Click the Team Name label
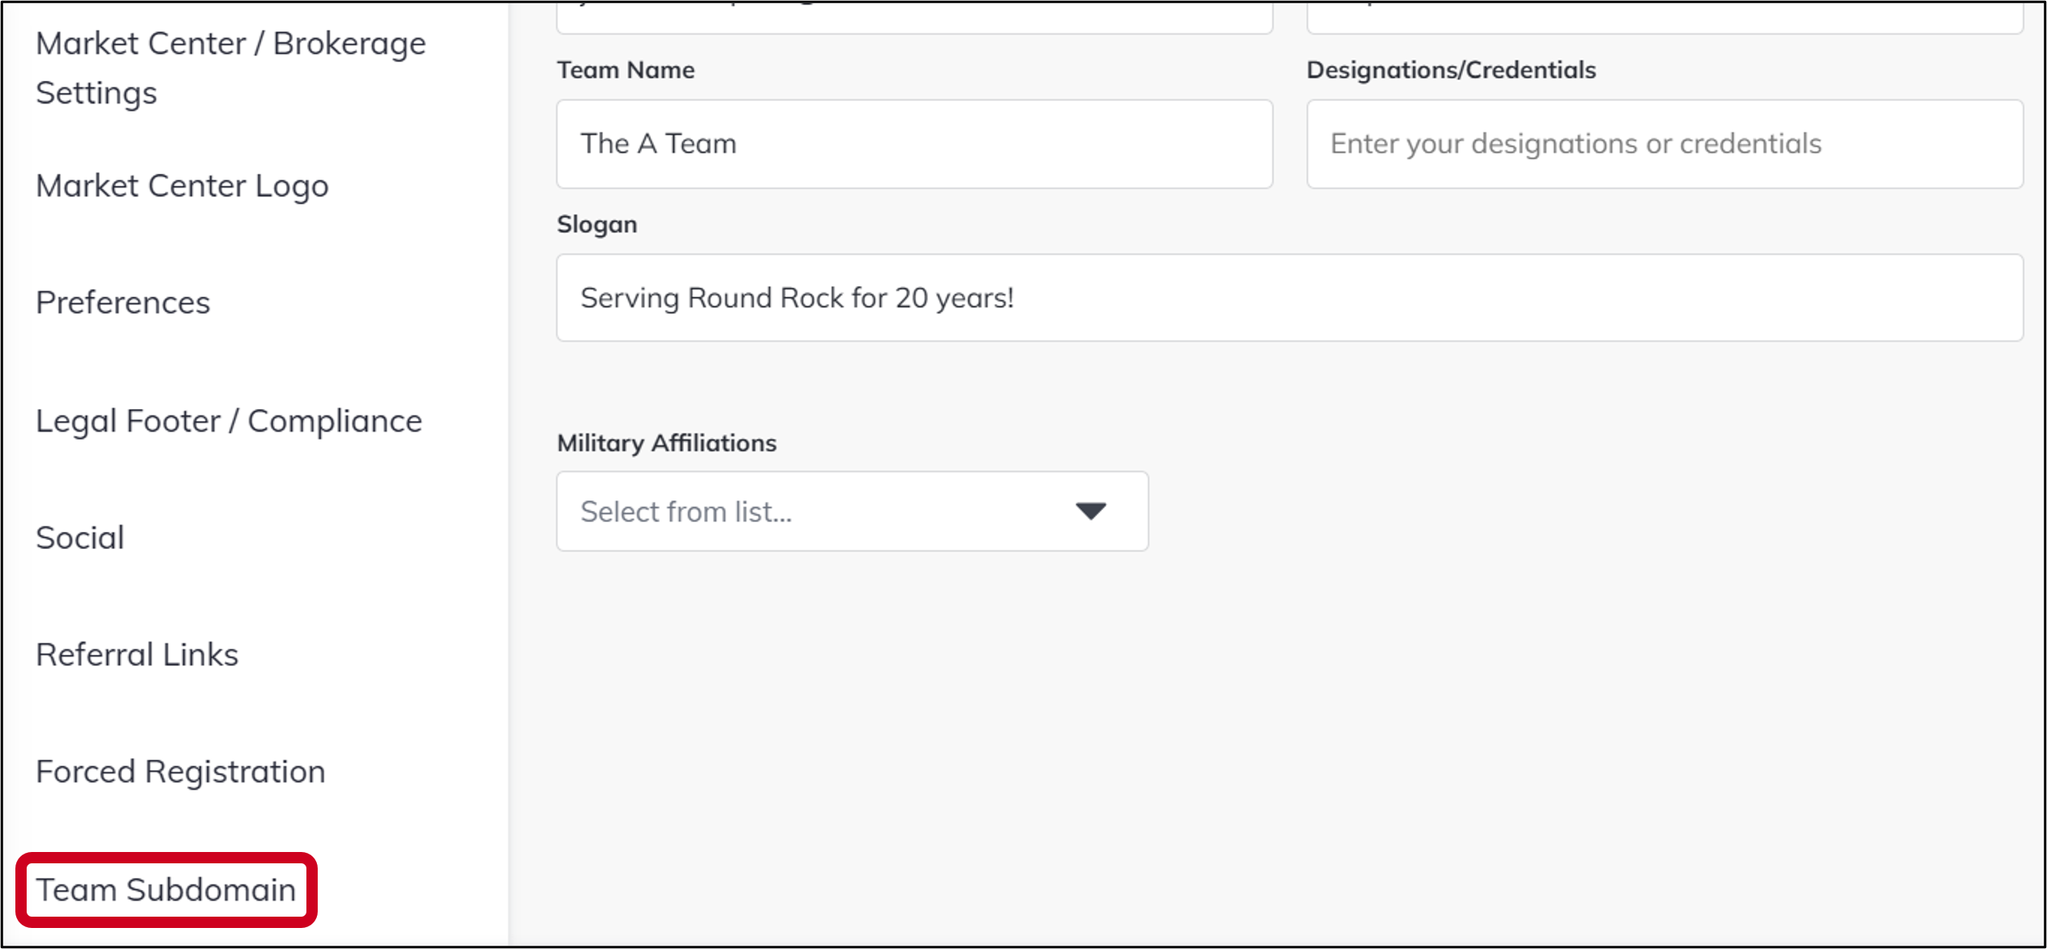Screen dimensions: 2047x949 click(625, 70)
